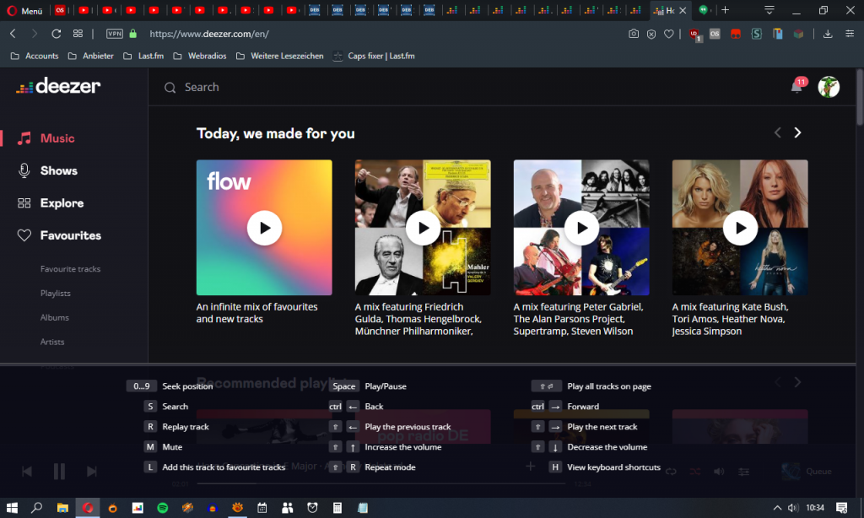Viewport: 864px width, 518px height.
Task: Open the ad blocker shield icon
Action: pos(651,34)
